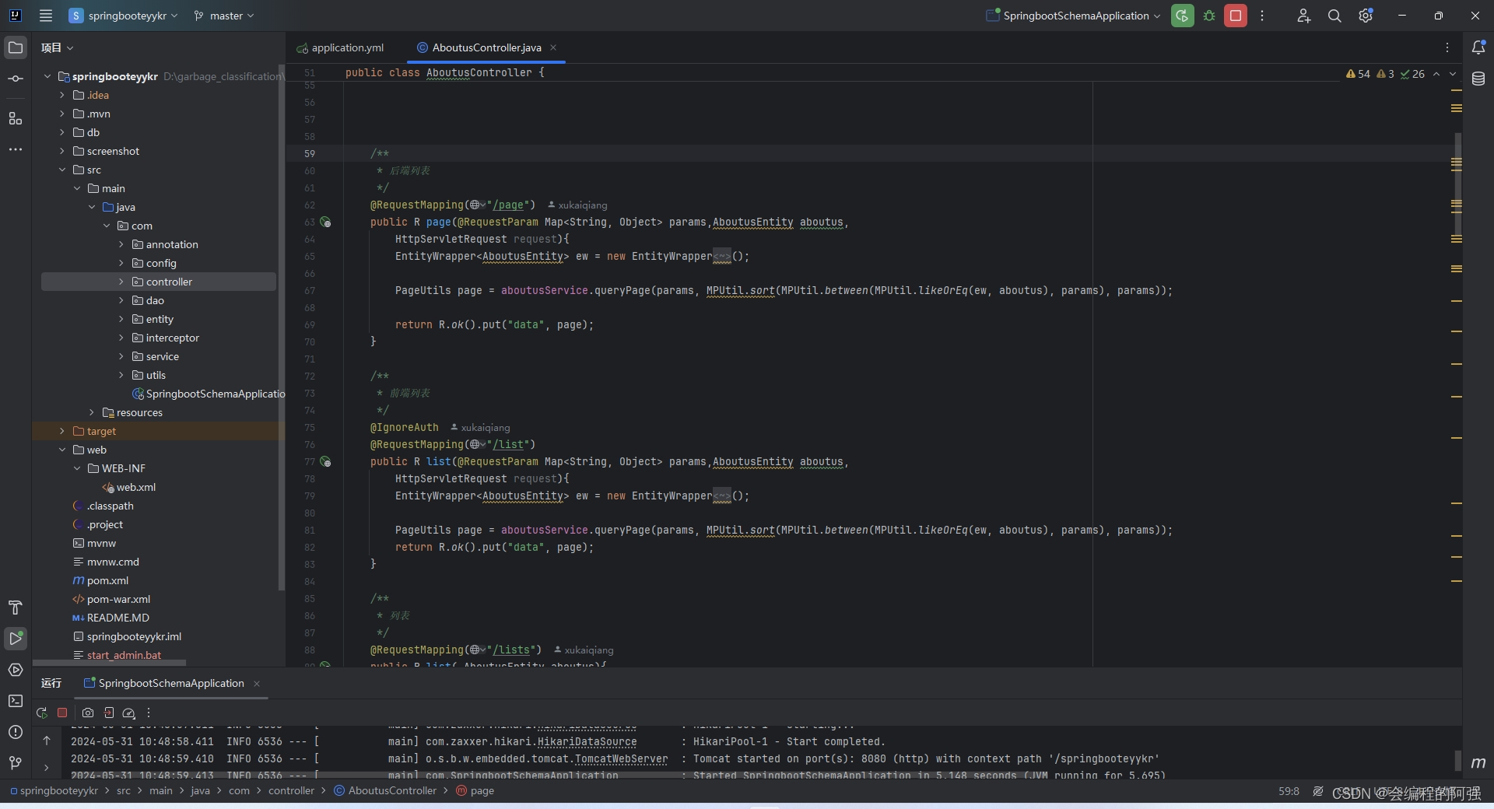
Task: Expand the resources folder
Action: [92, 412]
